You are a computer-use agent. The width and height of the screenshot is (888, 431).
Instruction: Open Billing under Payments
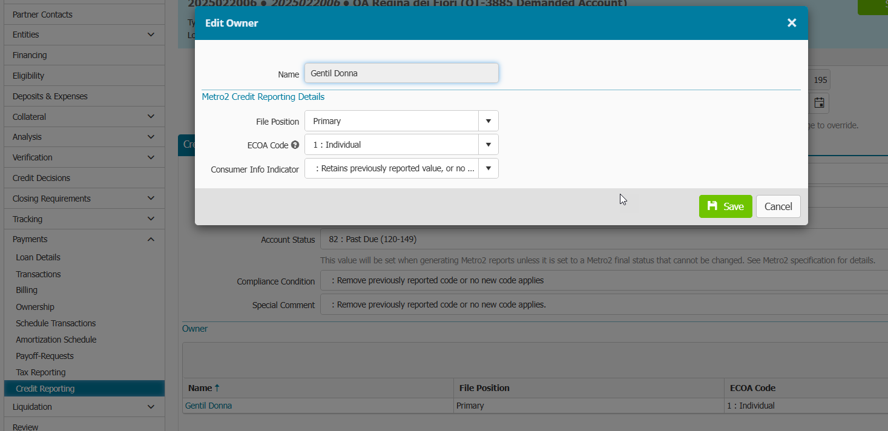pyautogui.click(x=27, y=290)
